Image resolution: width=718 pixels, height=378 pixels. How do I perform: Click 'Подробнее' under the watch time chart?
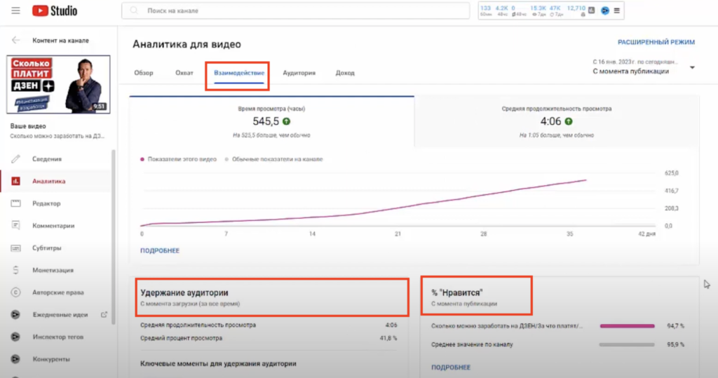160,250
